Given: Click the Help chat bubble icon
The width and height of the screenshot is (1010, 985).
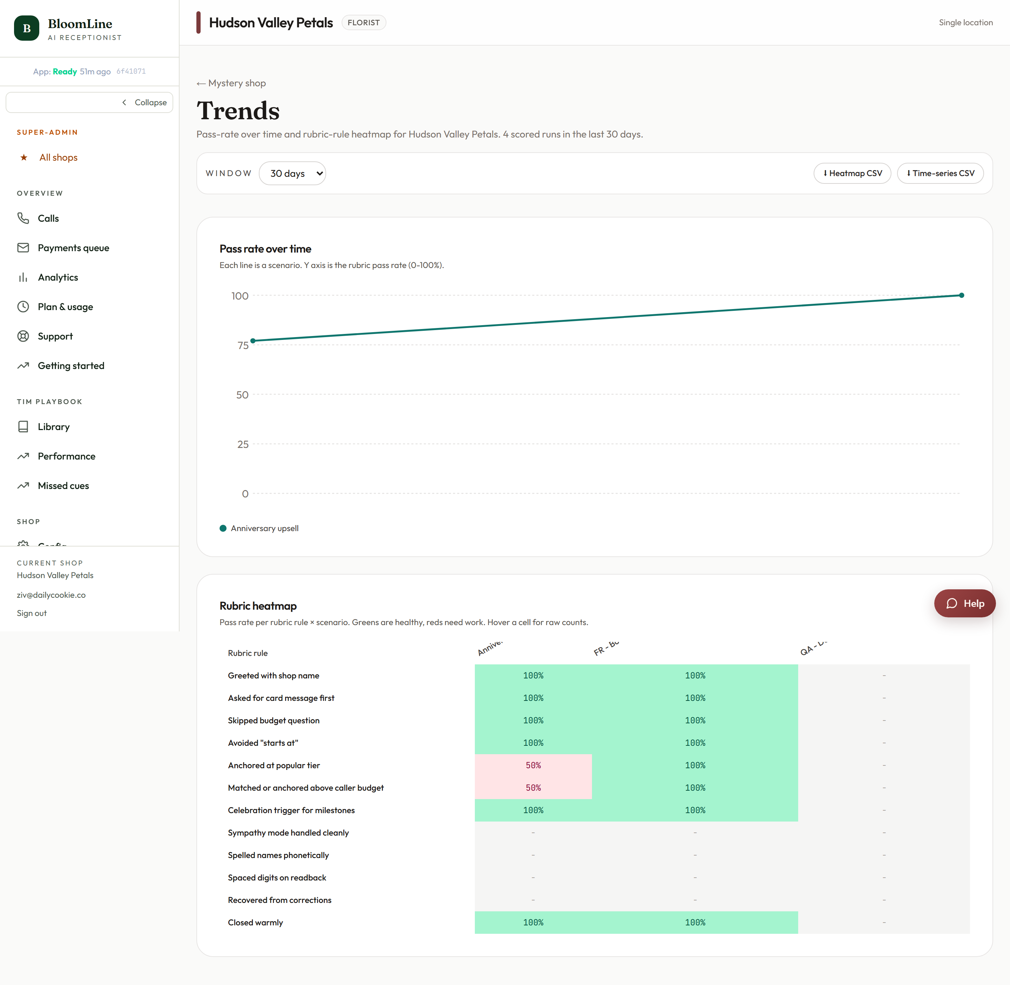Looking at the screenshot, I should (x=951, y=604).
